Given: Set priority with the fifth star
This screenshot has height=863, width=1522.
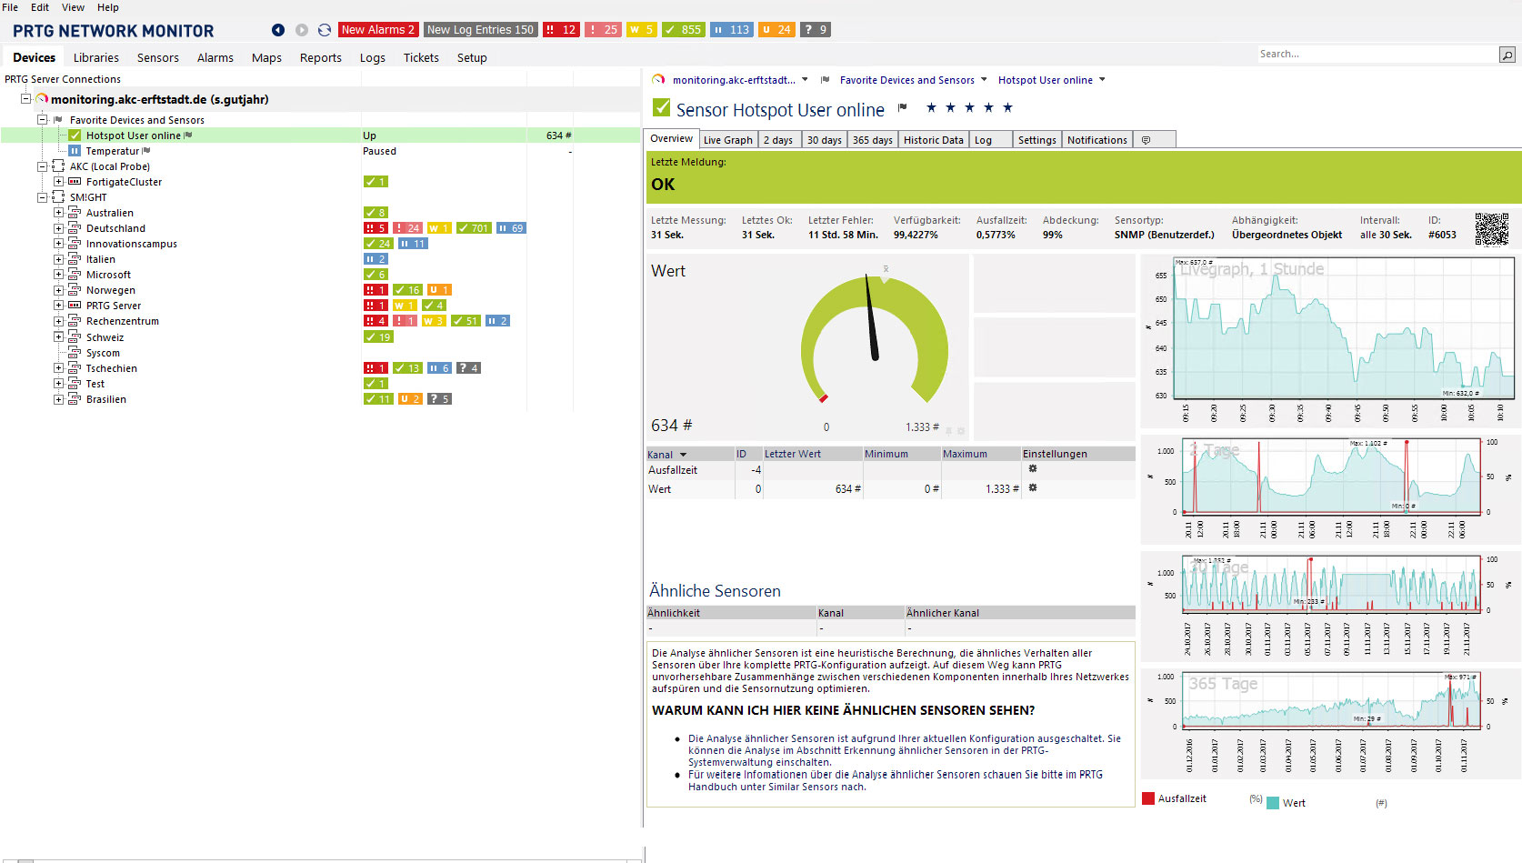Looking at the screenshot, I should click(x=1007, y=108).
